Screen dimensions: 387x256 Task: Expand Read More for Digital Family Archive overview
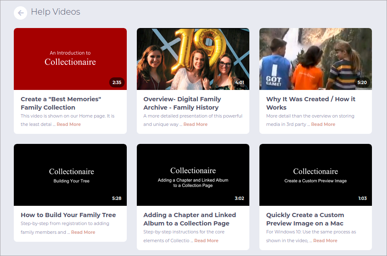[x=195, y=124]
